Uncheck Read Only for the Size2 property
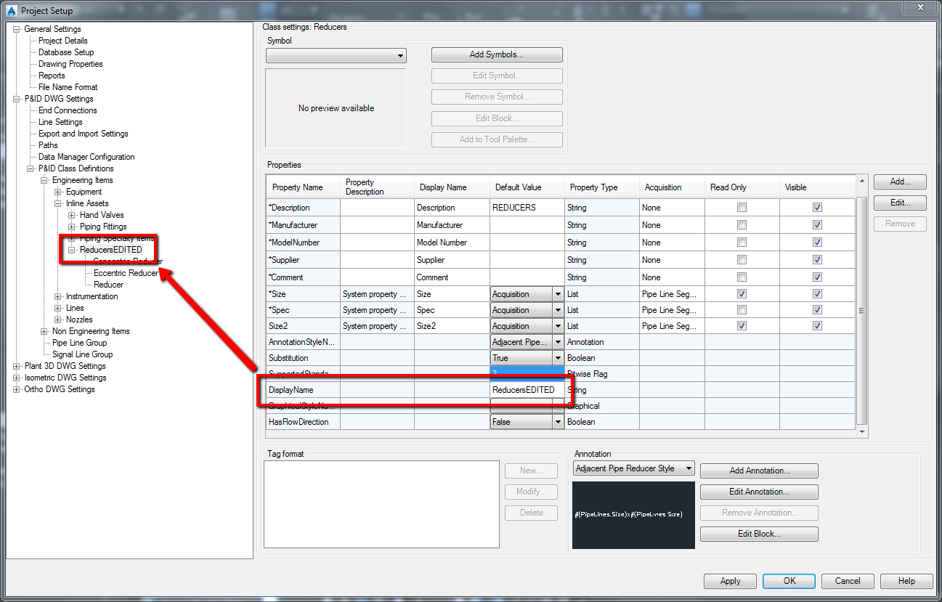The height and width of the screenshot is (602, 942). pos(741,325)
